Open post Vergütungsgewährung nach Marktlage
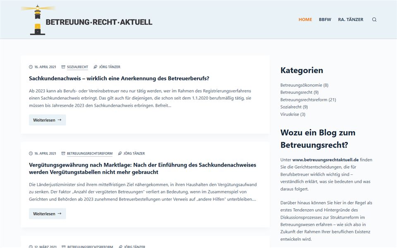The height and width of the screenshot is (248, 397). coord(143,169)
